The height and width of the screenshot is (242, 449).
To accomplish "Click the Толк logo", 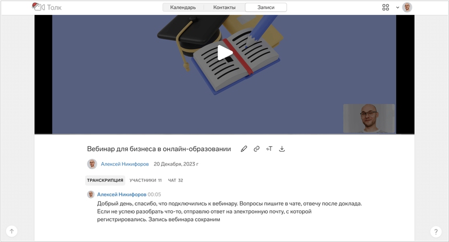I will pyautogui.click(x=47, y=7).
